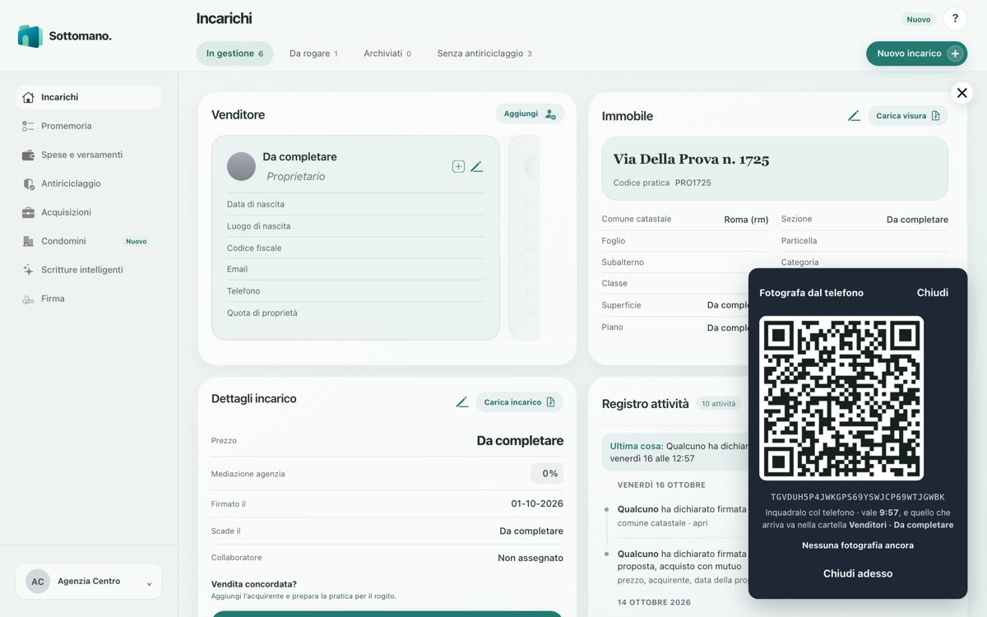Viewport: 987px width, 617px height.
Task: Click Aggiungi to add a seller
Action: [530, 114]
